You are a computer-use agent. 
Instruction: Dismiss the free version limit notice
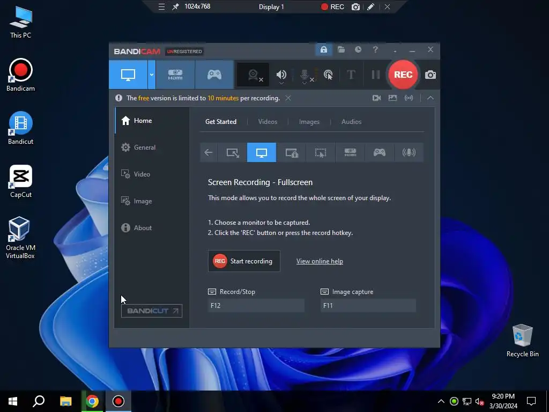point(288,98)
